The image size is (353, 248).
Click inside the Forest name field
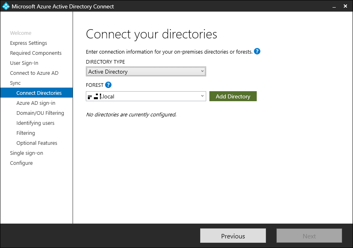[x=142, y=96]
